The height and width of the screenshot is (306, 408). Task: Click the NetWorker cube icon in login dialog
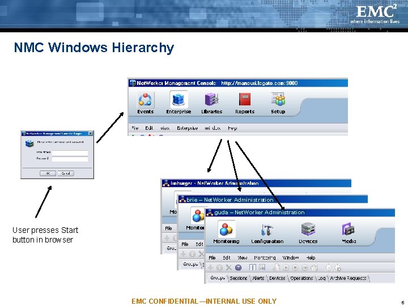pos(29,143)
